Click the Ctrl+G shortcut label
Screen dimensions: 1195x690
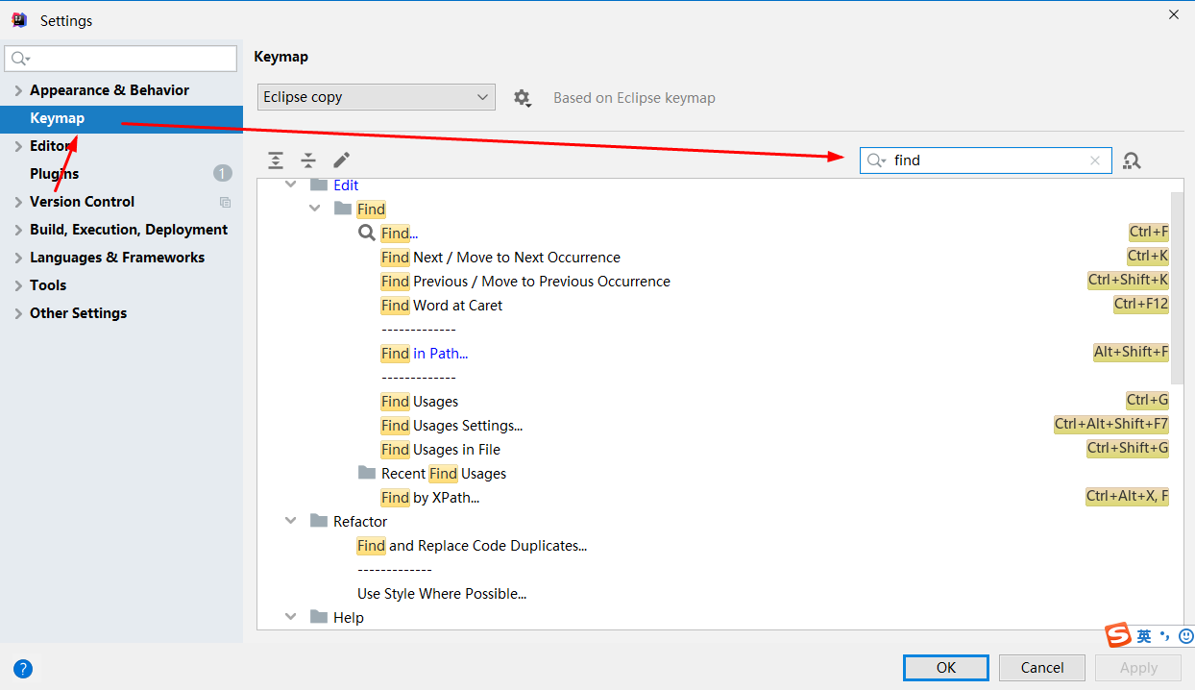pos(1148,400)
